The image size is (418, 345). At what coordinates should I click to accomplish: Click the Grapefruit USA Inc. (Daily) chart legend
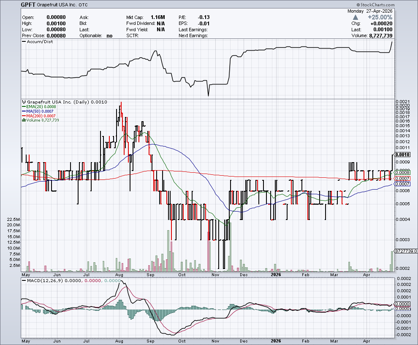click(67, 102)
